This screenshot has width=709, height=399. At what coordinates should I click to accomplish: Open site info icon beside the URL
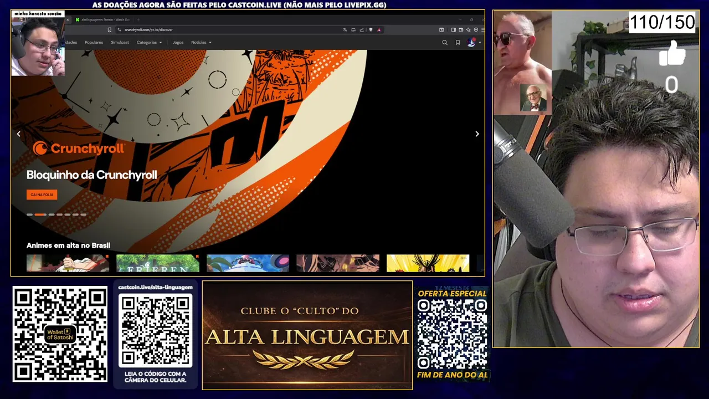point(119,30)
